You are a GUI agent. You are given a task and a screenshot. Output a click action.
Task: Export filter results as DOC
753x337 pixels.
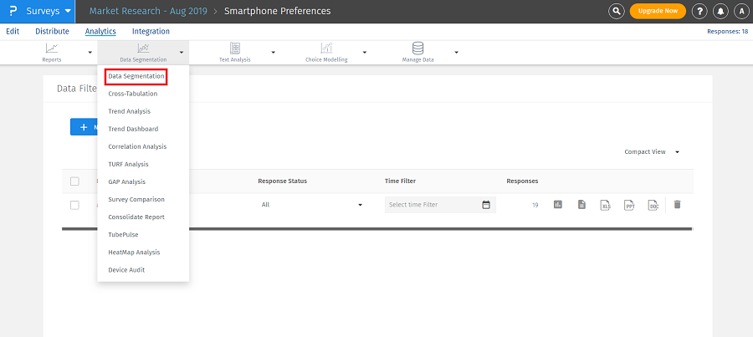tap(653, 205)
